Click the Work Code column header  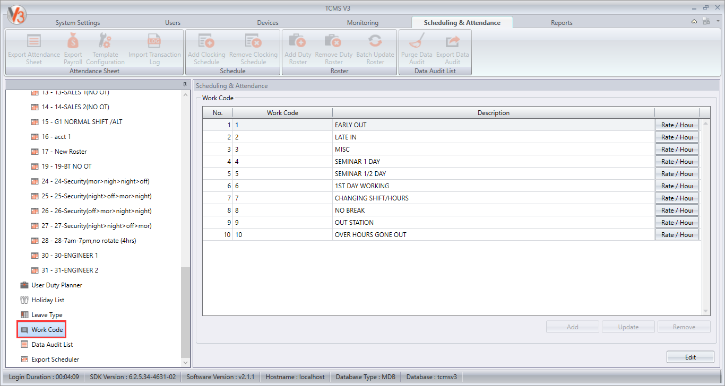tap(282, 113)
